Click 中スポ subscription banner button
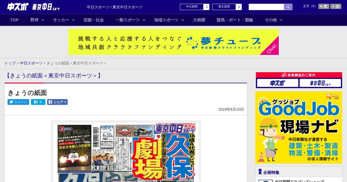This screenshot has width=347, height=182. coord(278,83)
